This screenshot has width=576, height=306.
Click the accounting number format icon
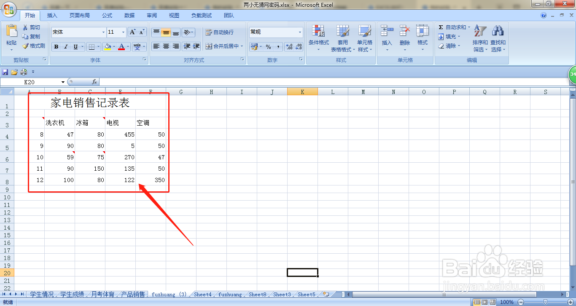[x=254, y=47]
